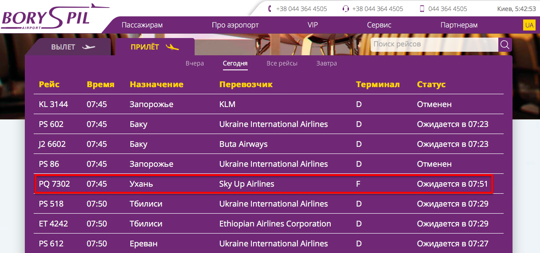540x253 pixels.
Task: Open the Сервис menu
Action: [379, 25]
